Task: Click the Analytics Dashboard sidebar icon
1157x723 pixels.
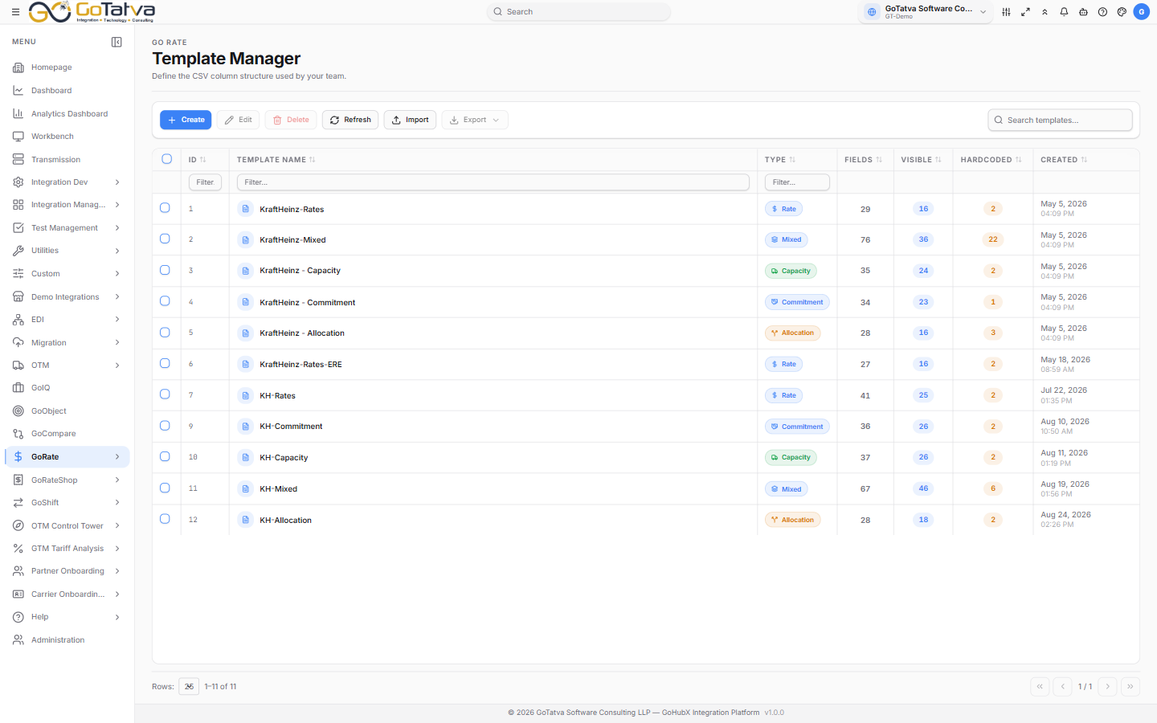Action: click(18, 114)
